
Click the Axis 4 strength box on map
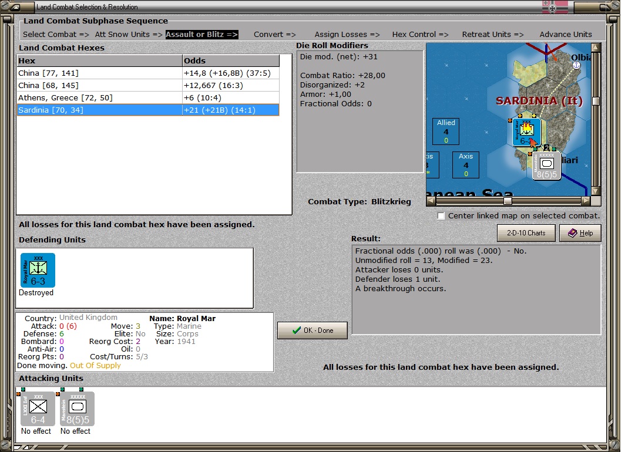[466, 165]
